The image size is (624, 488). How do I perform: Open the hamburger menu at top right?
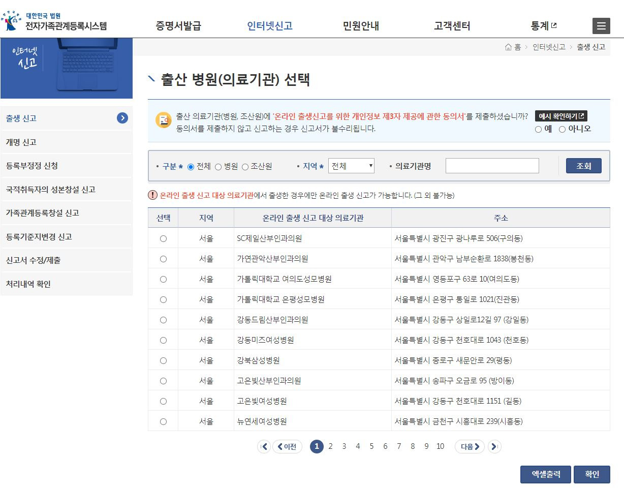[601, 25]
